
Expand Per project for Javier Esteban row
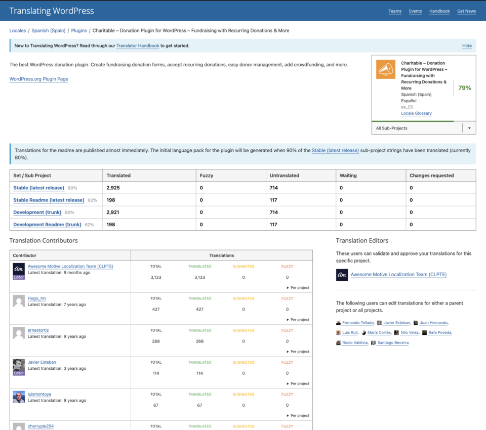point(298,383)
